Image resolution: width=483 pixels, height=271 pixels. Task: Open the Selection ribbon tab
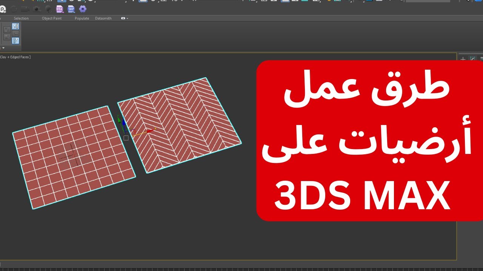pos(21,18)
